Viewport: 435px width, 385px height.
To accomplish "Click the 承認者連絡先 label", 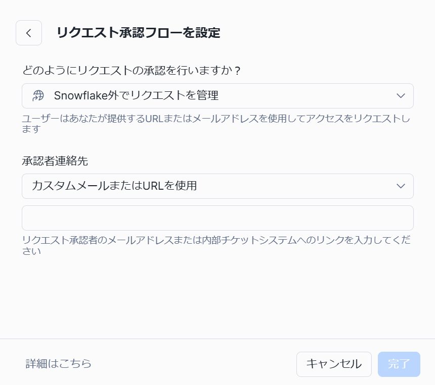I will coord(55,161).
